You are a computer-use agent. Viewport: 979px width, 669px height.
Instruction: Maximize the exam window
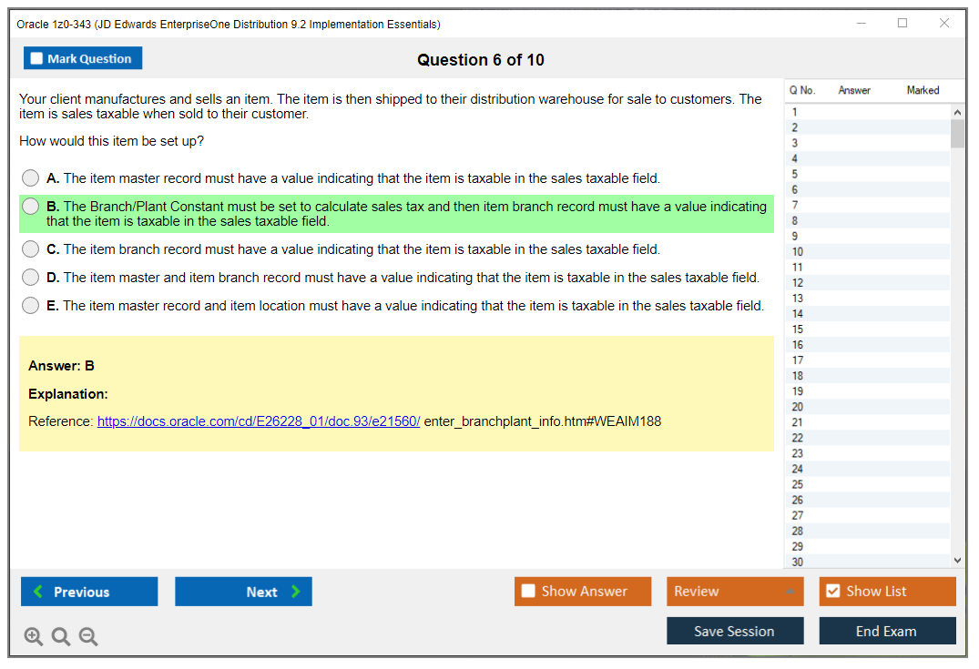coord(902,24)
